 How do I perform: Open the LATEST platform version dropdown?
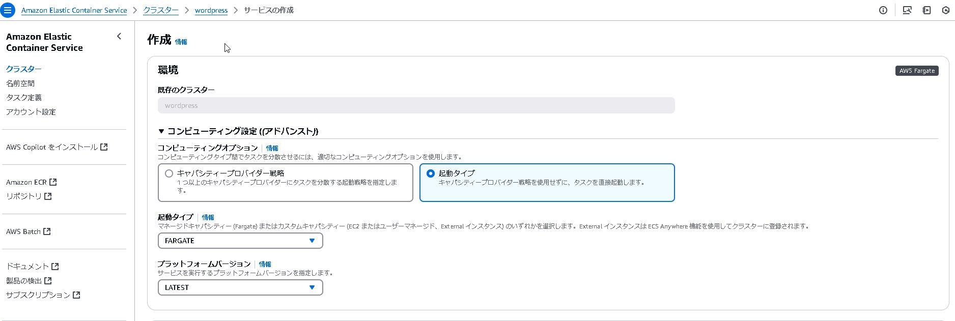pyautogui.click(x=240, y=287)
